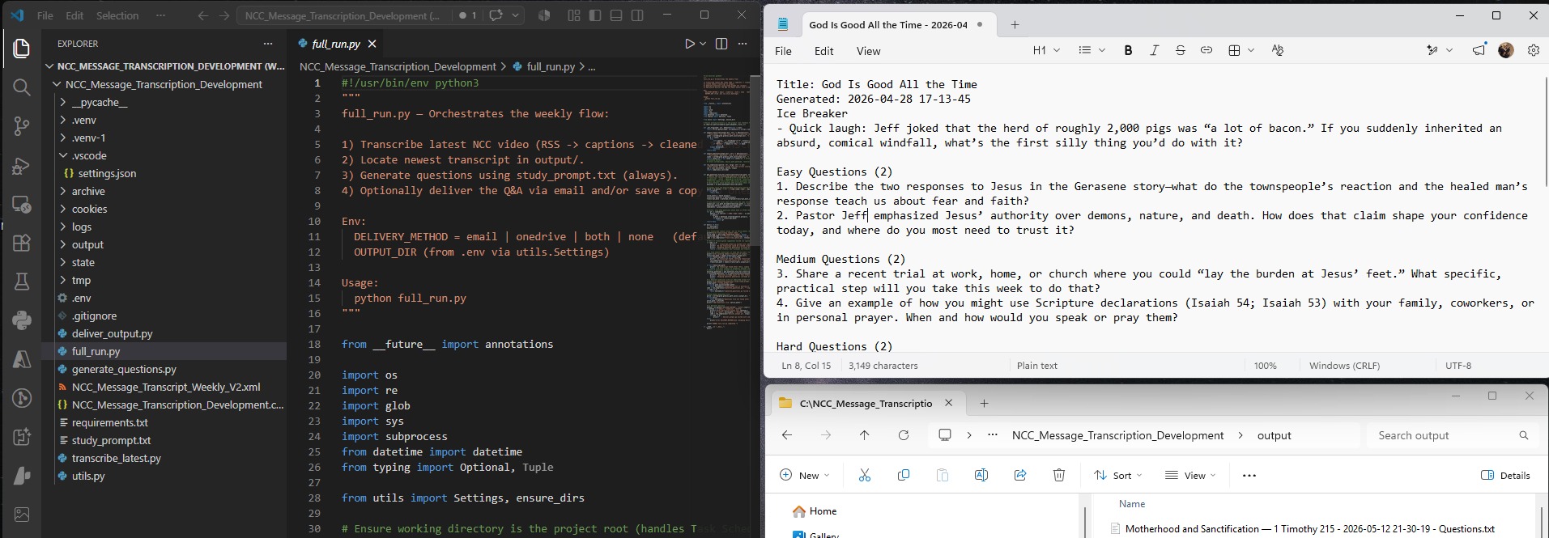The height and width of the screenshot is (538, 1549).
Task: Share item in File Explorer toolbar
Action: [x=1020, y=476]
